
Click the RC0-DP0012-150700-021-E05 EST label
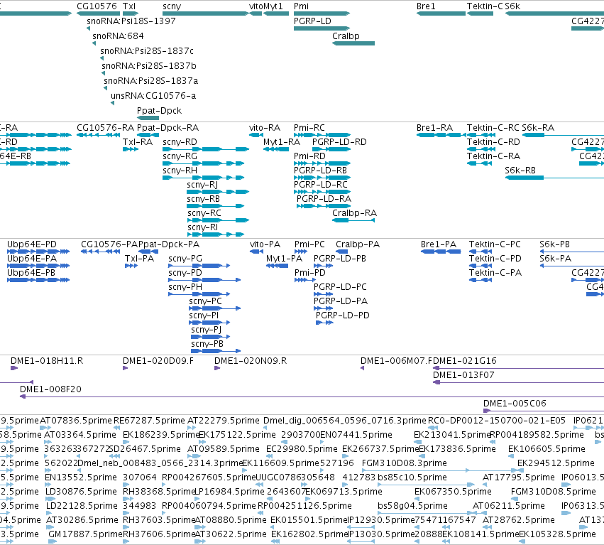click(497, 421)
